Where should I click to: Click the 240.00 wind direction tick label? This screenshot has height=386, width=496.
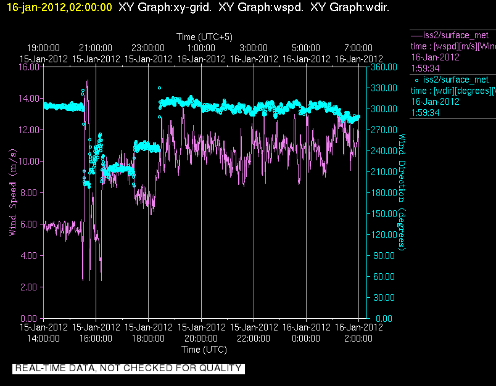[384, 151]
